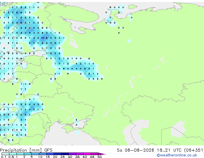Viewport: 204px width, 158px height.
Task: Click the legend label '10'
Action: (40, 157)
